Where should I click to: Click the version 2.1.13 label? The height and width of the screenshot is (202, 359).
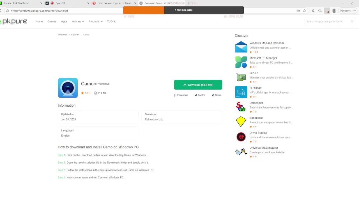[x=100, y=93]
